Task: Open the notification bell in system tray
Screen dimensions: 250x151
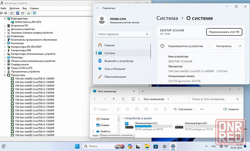Action: 245,147
